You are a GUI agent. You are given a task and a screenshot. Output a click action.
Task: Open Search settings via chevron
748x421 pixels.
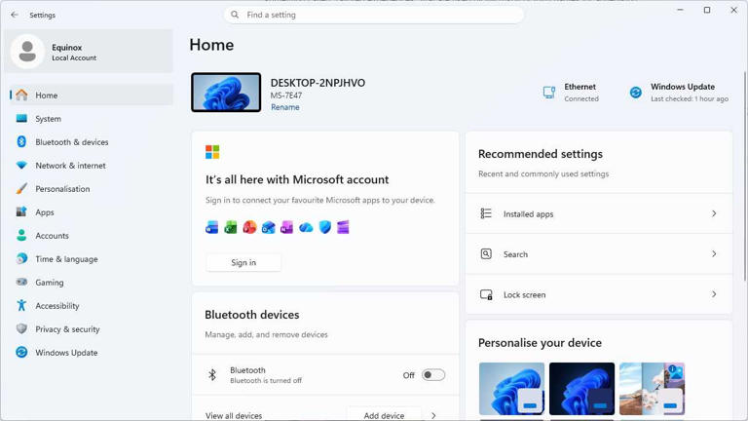point(714,254)
